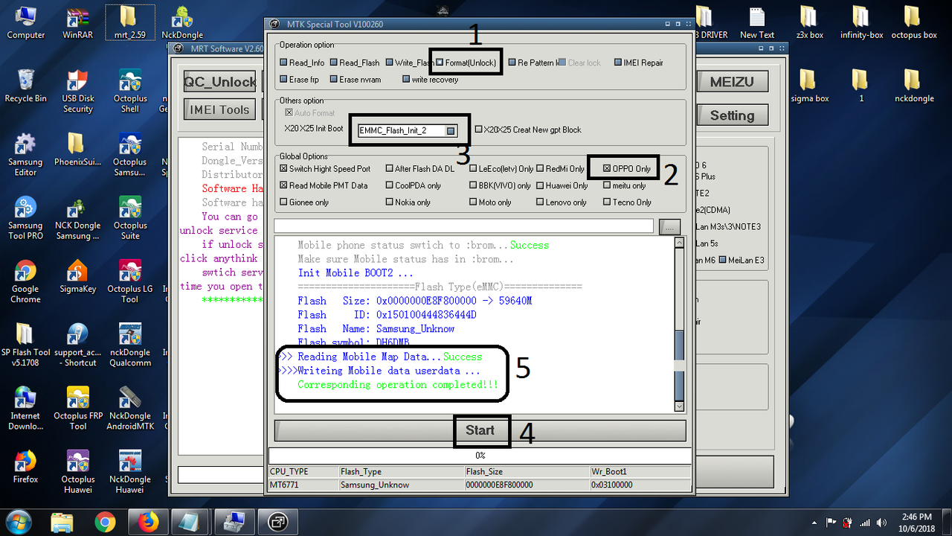
Task: Check the Format(Unlock) operation option
Action: click(440, 63)
